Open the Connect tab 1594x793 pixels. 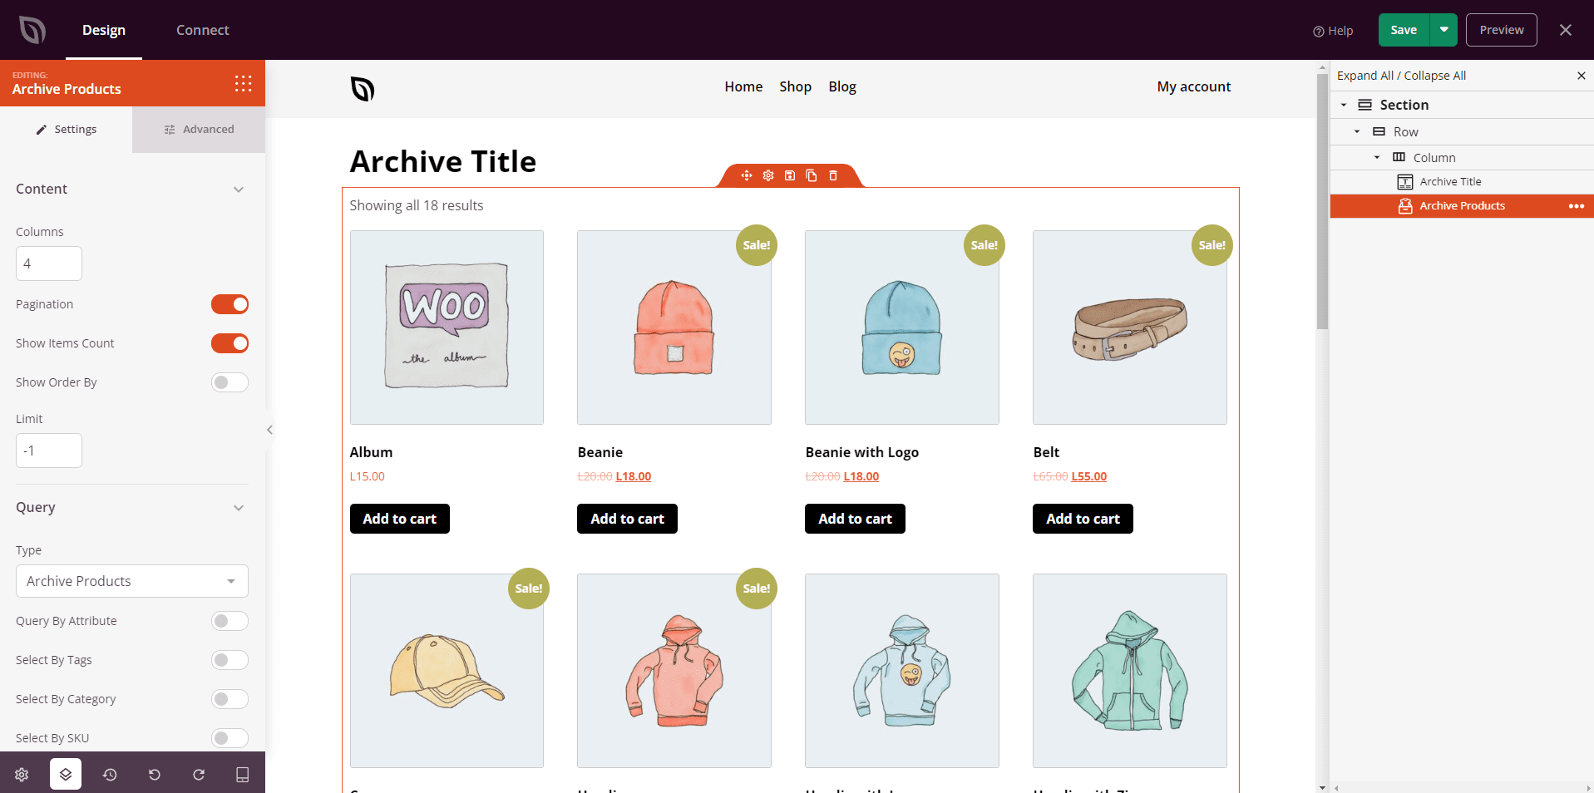pyautogui.click(x=202, y=30)
